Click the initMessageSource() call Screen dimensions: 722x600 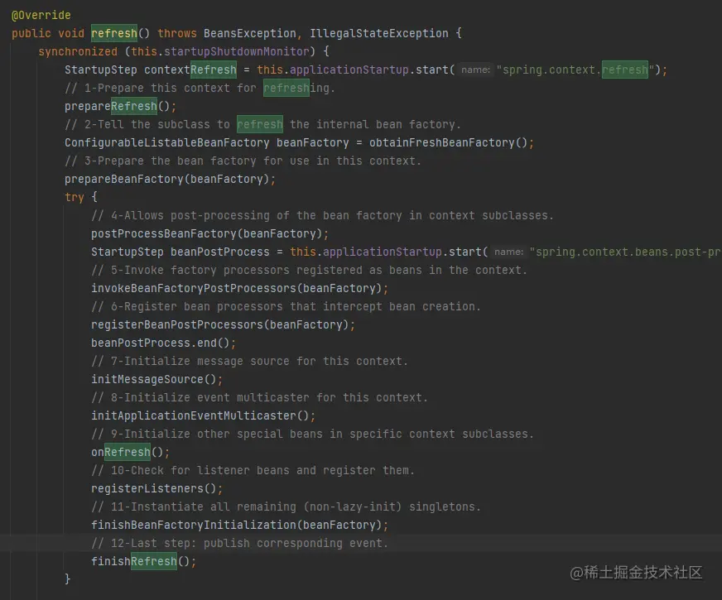pyautogui.click(x=153, y=380)
